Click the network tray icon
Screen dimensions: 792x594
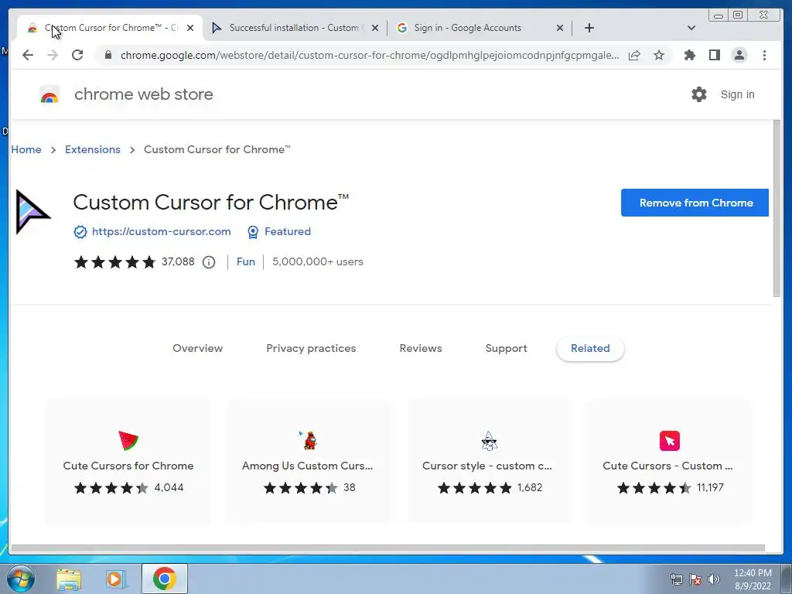coord(676,579)
